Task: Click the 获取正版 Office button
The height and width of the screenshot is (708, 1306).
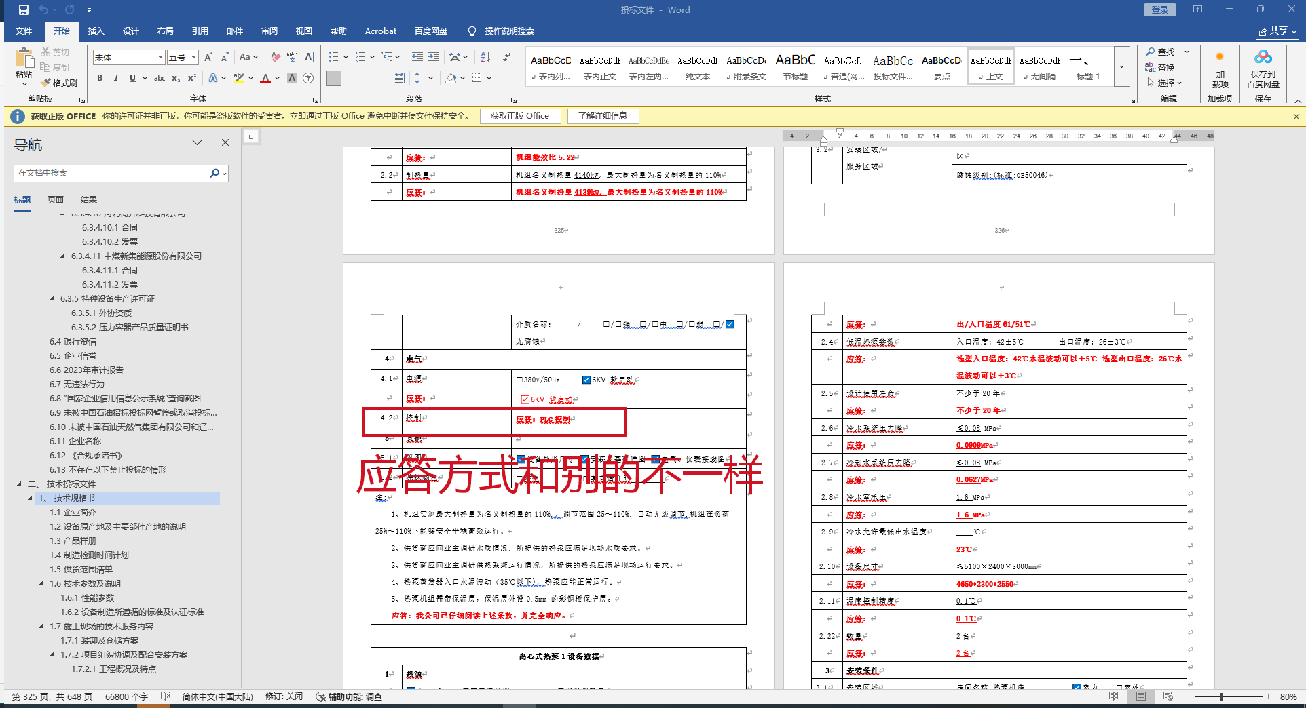Action: coord(520,116)
